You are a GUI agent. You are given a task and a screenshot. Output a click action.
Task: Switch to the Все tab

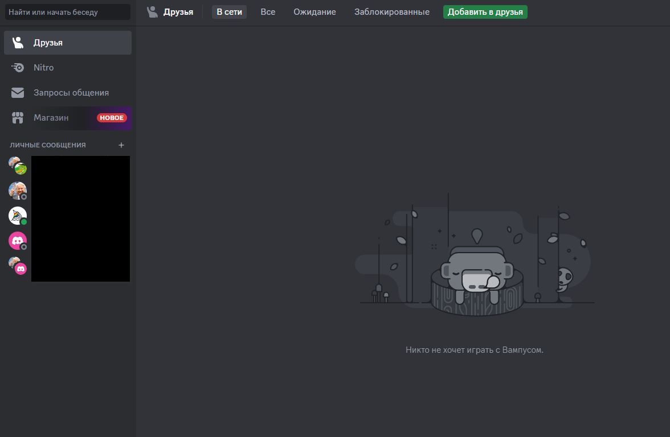[268, 11]
